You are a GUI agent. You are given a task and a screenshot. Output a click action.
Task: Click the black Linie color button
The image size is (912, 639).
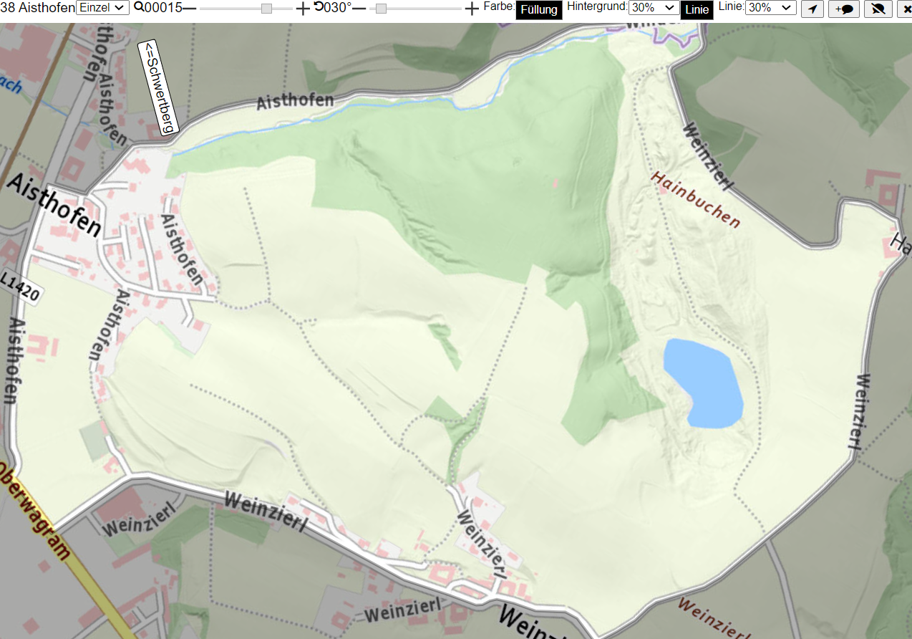point(697,10)
